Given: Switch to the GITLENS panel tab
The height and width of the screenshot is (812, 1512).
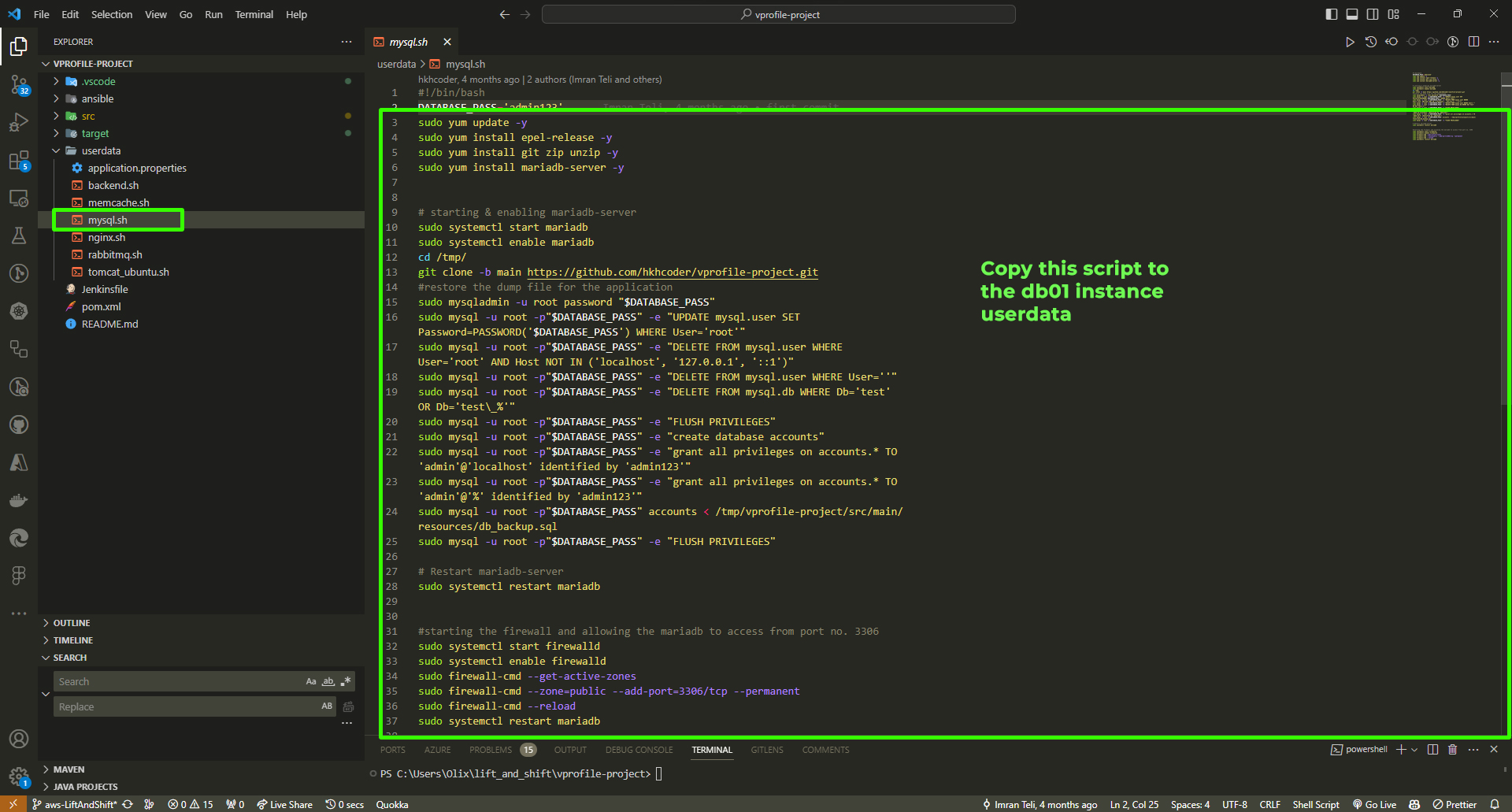Looking at the screenshot, I should click(767, 750).
